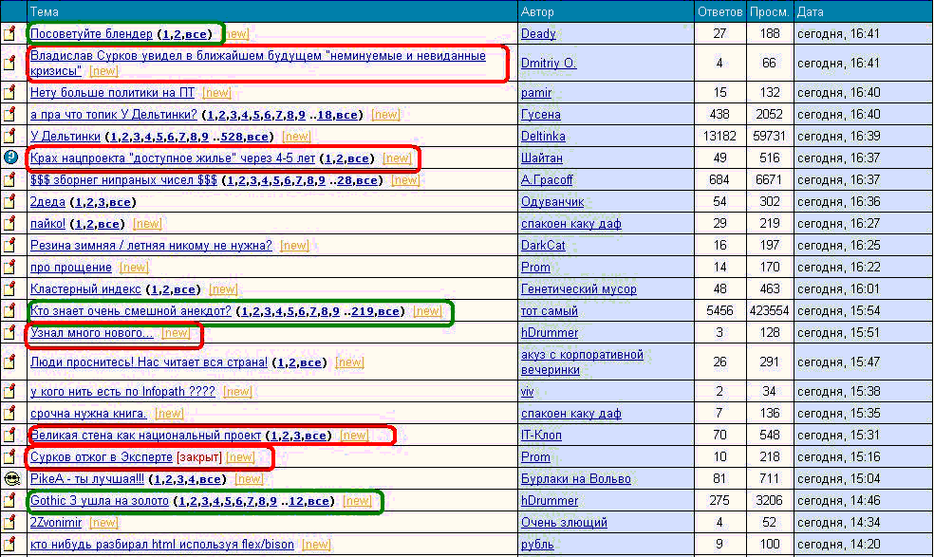Click note icon beside "Узнал много нового..."

tap(10, 333)
